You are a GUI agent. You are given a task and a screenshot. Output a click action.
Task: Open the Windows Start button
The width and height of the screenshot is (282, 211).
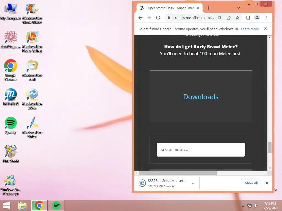pos(7,206)
